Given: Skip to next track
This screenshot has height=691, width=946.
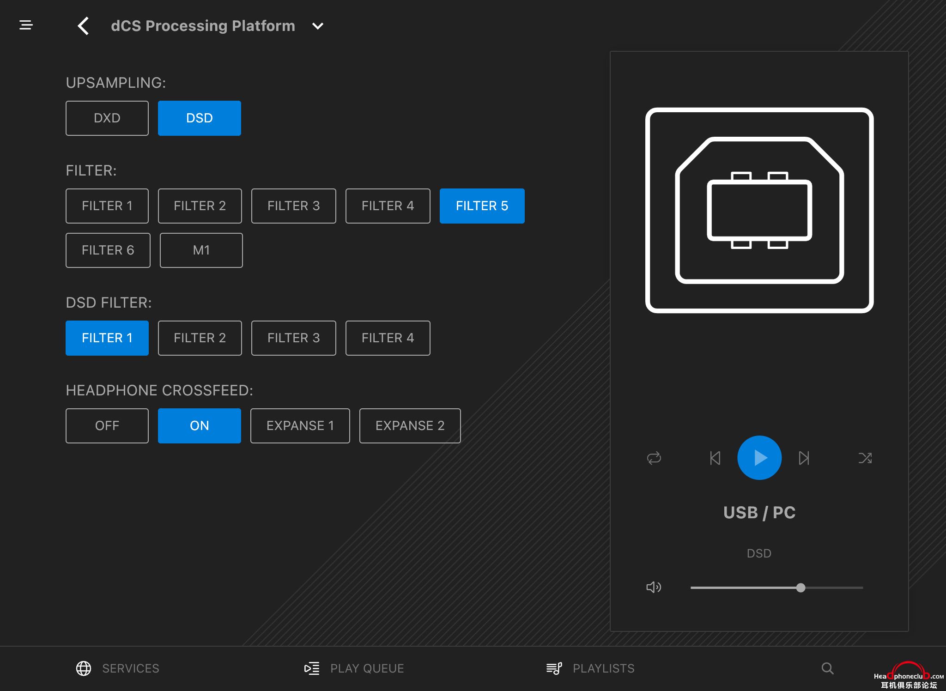Looking at the screenshot, I should [x=804, y=458].
